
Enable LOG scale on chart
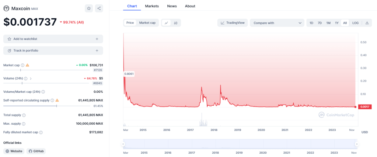point(355,23)
